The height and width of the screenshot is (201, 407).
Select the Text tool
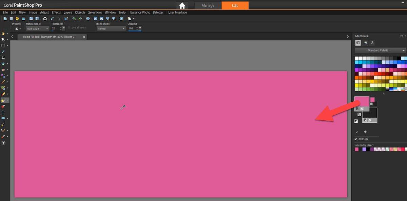tap(4, 113)
